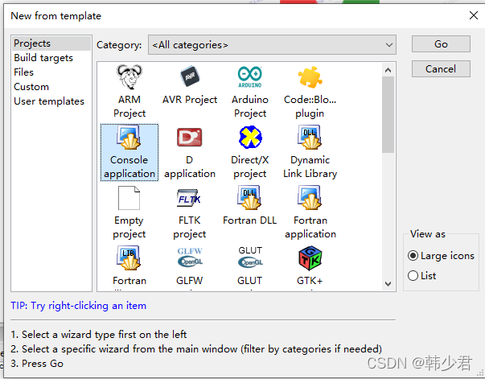Select the ARM Project template icon
Viewport: 485px width, 379px height.
pyautogui.click(x=129, y=76)
